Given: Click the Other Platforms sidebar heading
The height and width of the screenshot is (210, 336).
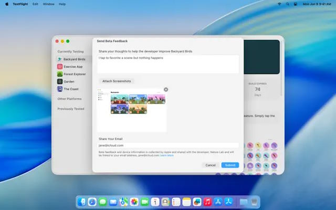Looking at the screenshot, I should click(x=69, y=99).
